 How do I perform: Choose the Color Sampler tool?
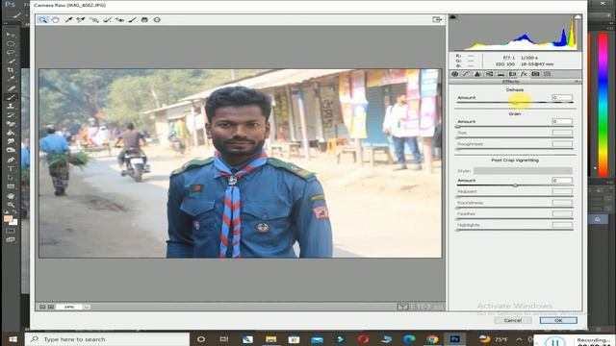[81, 19]
